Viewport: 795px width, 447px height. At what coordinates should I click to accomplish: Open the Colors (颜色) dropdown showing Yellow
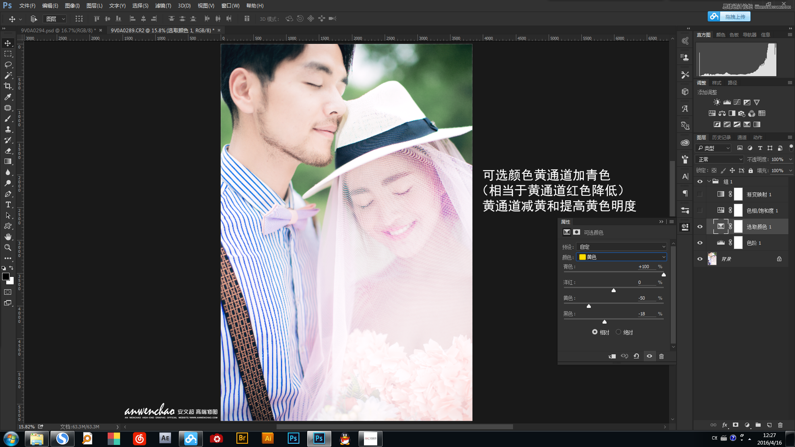coord(622,257)
